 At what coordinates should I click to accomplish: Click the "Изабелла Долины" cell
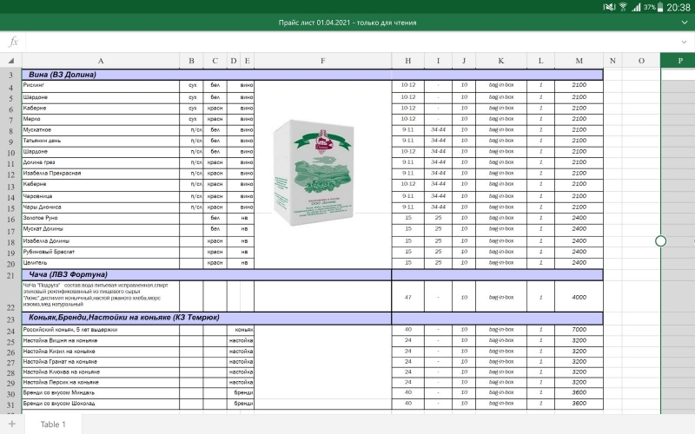pyautogui.click(x=101, y=241)
